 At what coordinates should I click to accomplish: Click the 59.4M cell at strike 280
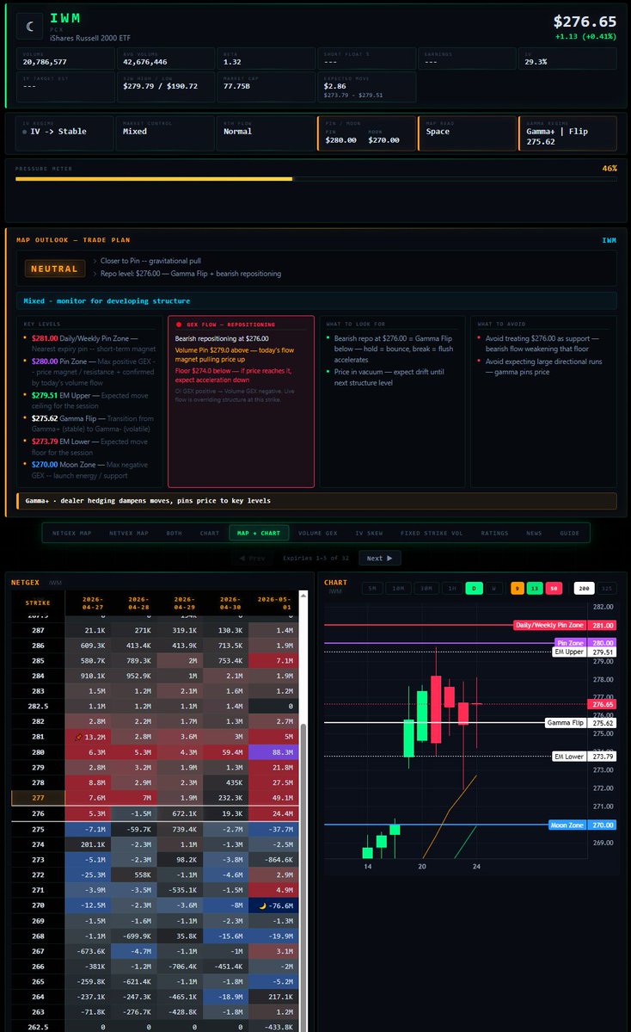coord(225,751)
